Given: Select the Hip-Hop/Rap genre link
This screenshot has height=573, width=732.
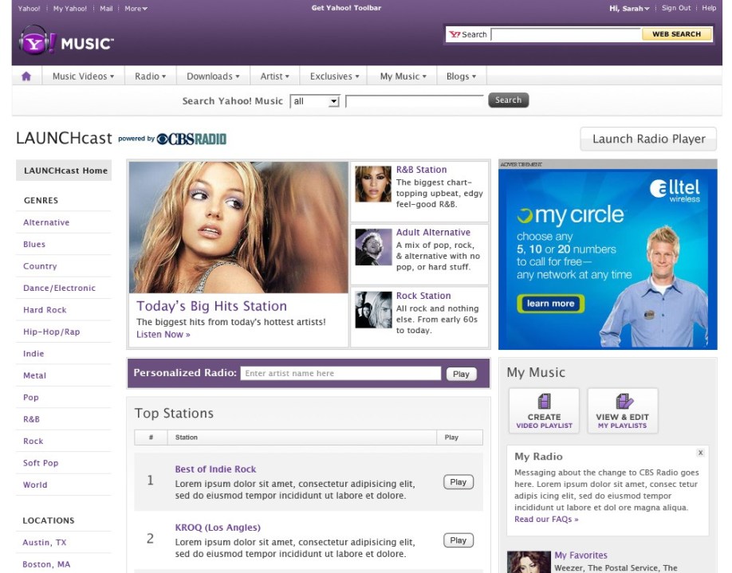Looking at the screenshot, I should tap(52, 332).
